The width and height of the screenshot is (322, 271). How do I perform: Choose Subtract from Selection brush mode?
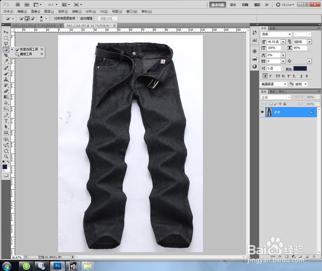coord(33,19)
